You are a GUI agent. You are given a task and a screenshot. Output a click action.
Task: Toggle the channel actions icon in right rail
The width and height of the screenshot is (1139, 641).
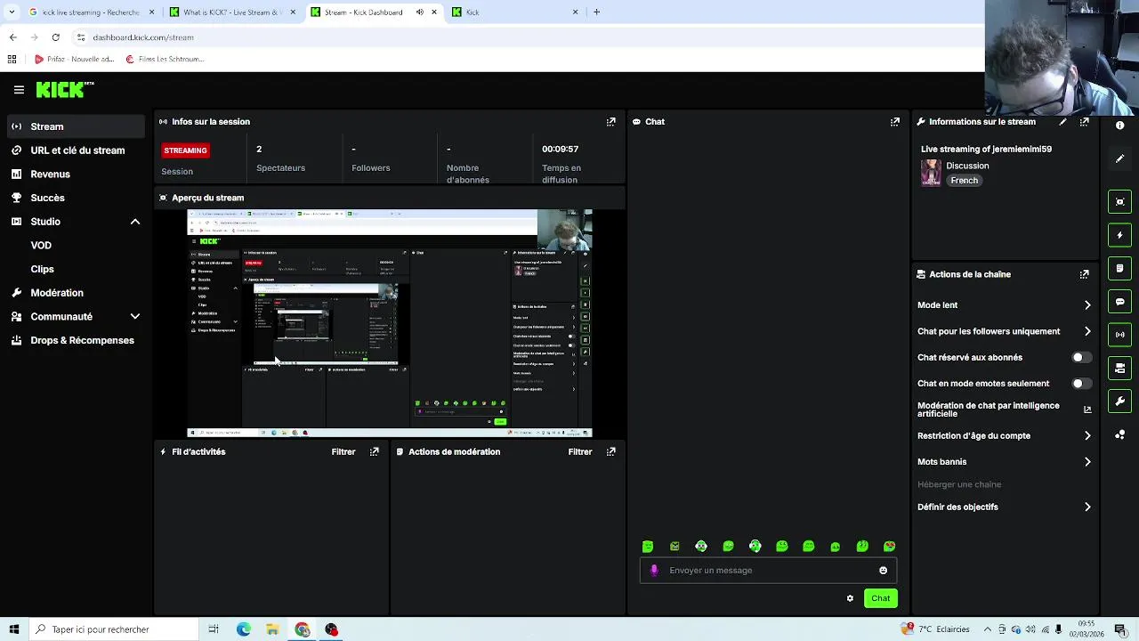1119,368
